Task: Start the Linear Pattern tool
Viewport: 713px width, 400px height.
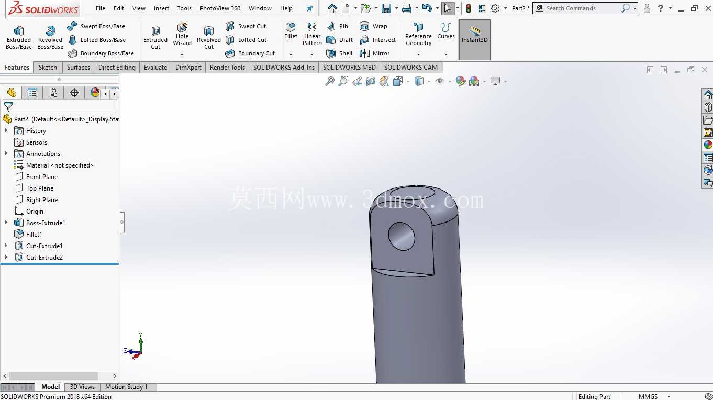Action: pyautogui.click(x=312, y=34)
